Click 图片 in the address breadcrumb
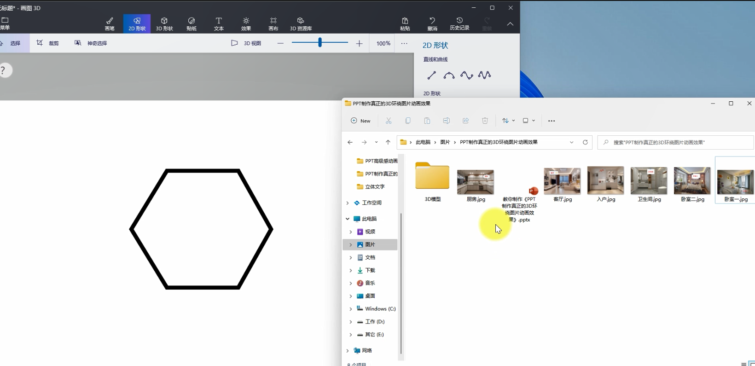 point(445,142)
